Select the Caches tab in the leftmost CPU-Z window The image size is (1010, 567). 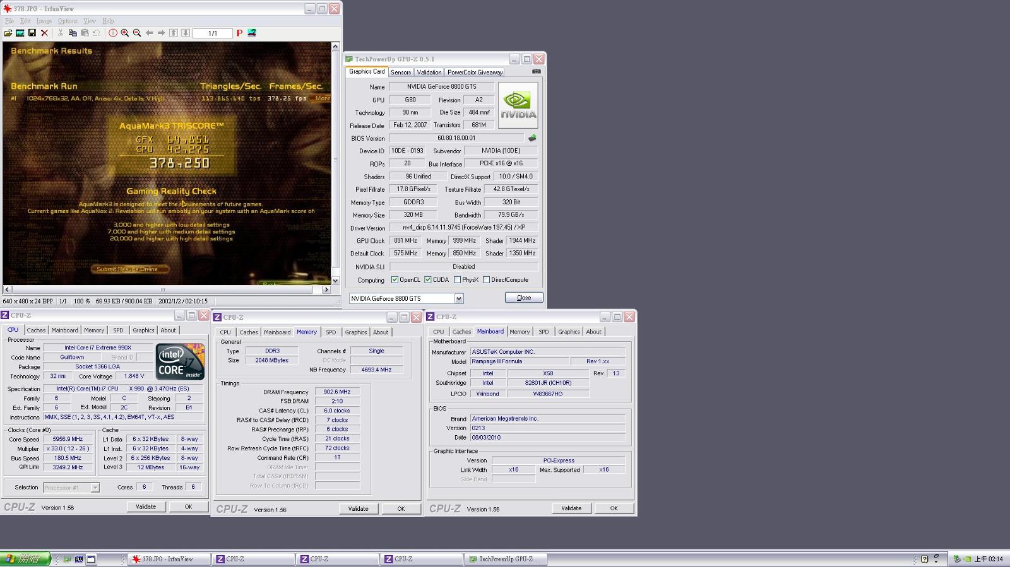point(36,330)
